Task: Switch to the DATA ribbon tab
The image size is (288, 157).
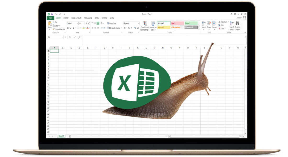Action: [97, 18]
